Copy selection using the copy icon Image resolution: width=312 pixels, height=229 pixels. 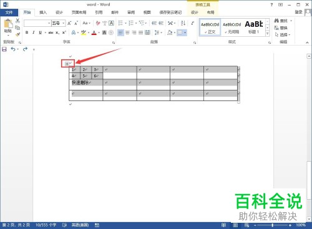pyautogui.click(x=17, y=27)
